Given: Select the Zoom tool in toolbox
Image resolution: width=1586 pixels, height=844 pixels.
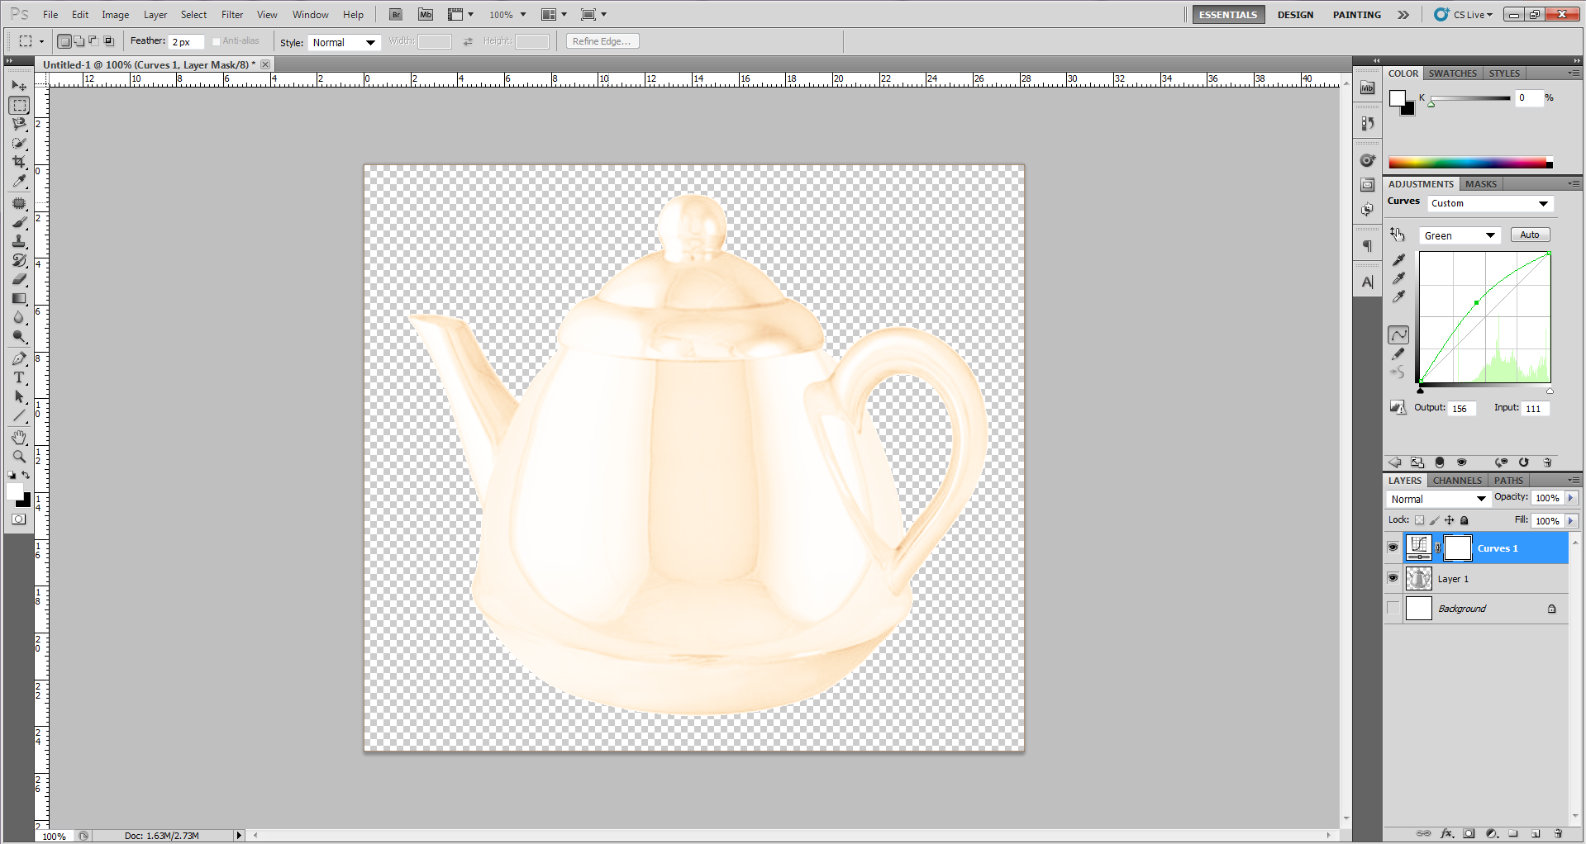Looking at the screenshot, I should [19, 456].
